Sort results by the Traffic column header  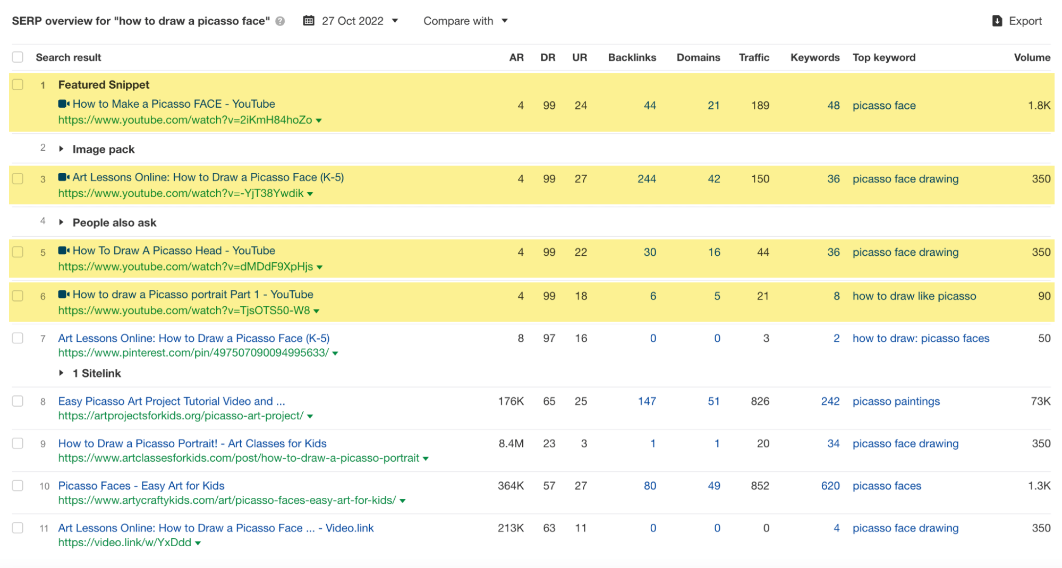[x=754, y=57]
